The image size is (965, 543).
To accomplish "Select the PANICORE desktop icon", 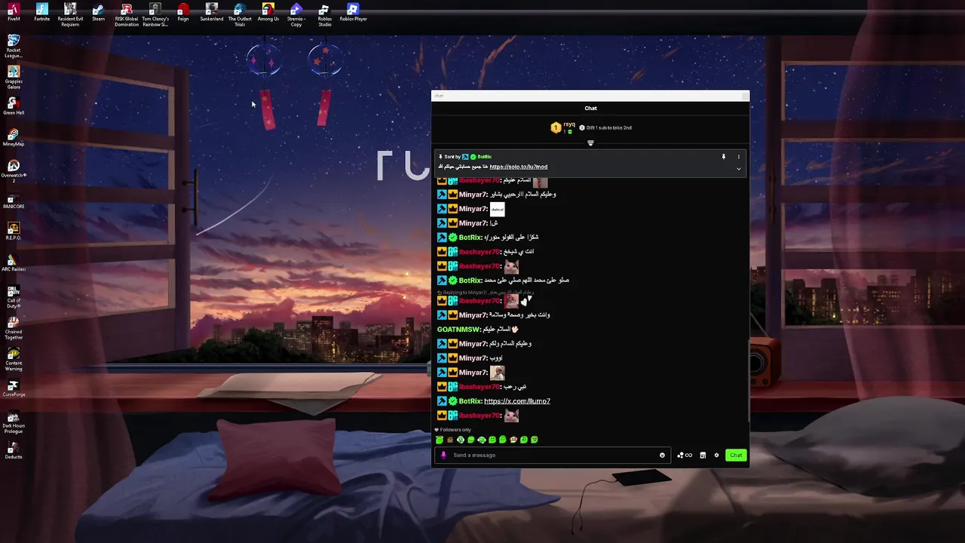I will (x=14, y=200).
